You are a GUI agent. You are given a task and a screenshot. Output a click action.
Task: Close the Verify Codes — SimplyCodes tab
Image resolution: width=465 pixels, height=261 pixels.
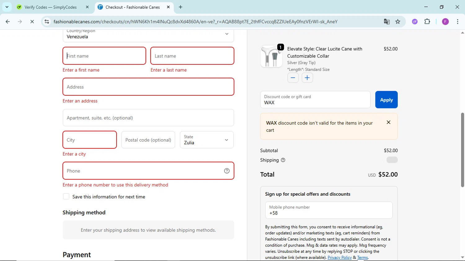87,7
